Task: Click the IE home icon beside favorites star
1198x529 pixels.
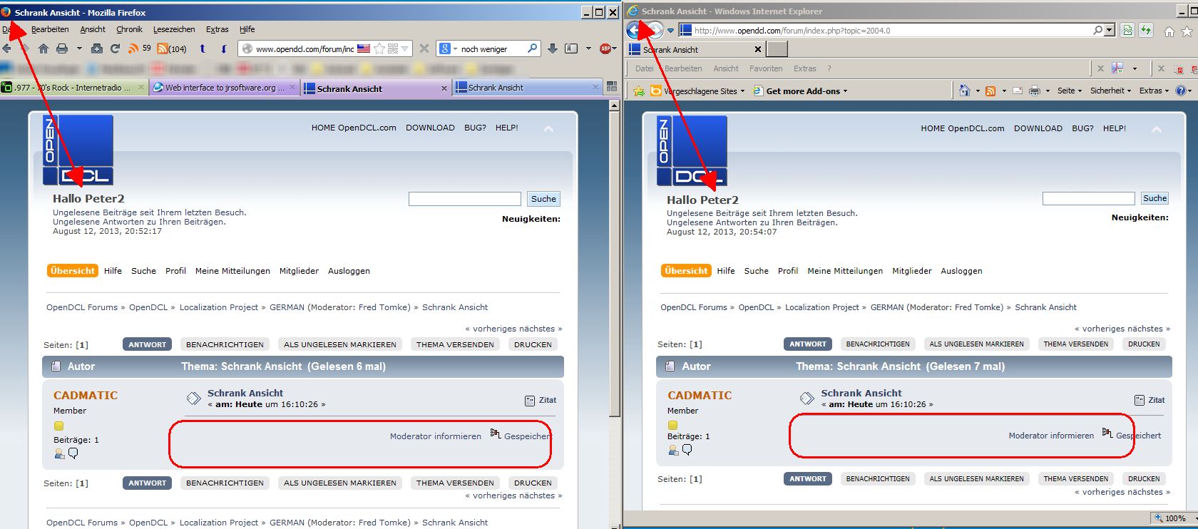Action: click(x=1169, y=31)
